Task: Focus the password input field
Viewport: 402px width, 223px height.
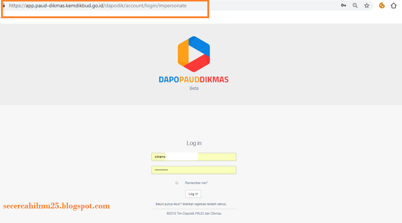Action: [194, 170]
